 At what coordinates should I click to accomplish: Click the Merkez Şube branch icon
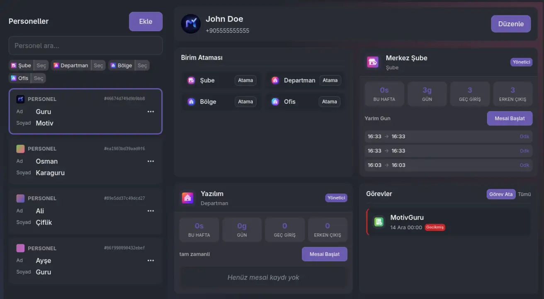click(x=372, y=61)
